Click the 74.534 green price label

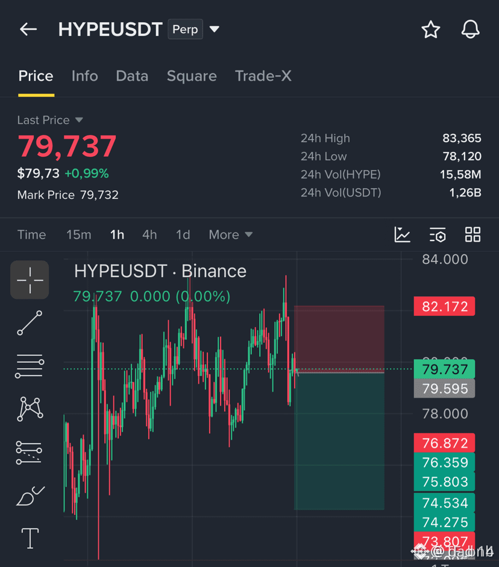pyautogui.click(x=444, y=503)
